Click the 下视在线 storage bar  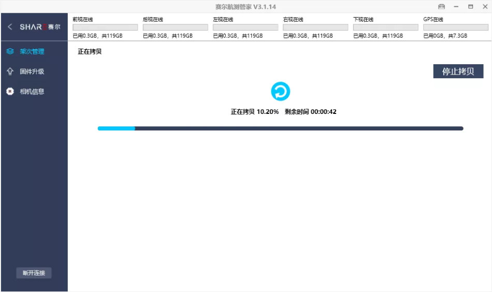click(x=386, y=27)
